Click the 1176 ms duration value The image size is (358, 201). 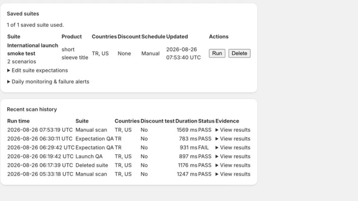[188, 165]
